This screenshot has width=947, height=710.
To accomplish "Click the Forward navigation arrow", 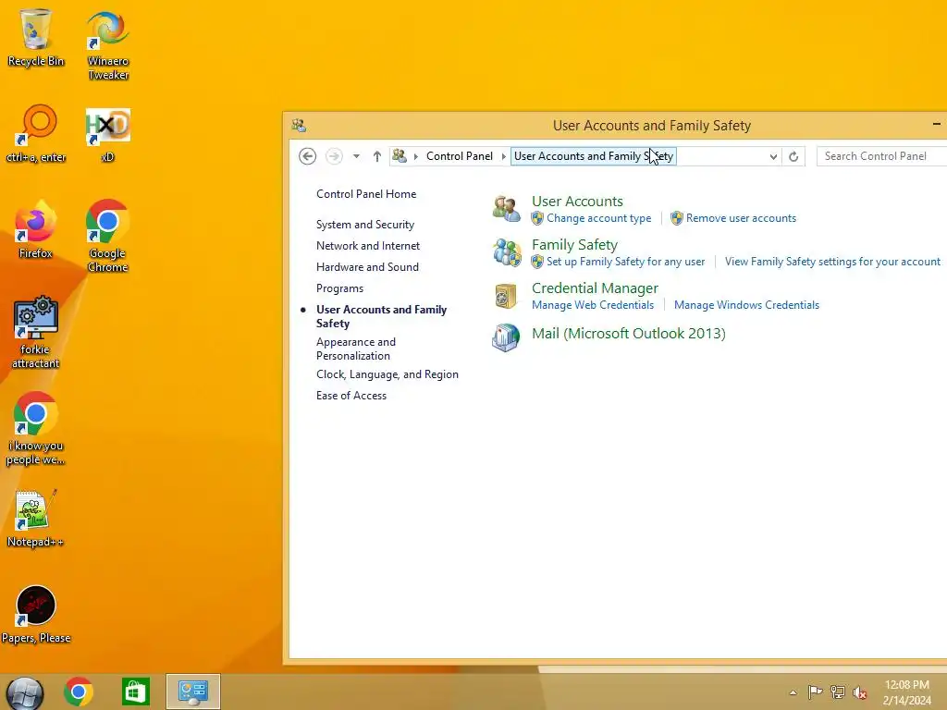I will (x=334, y=156).
